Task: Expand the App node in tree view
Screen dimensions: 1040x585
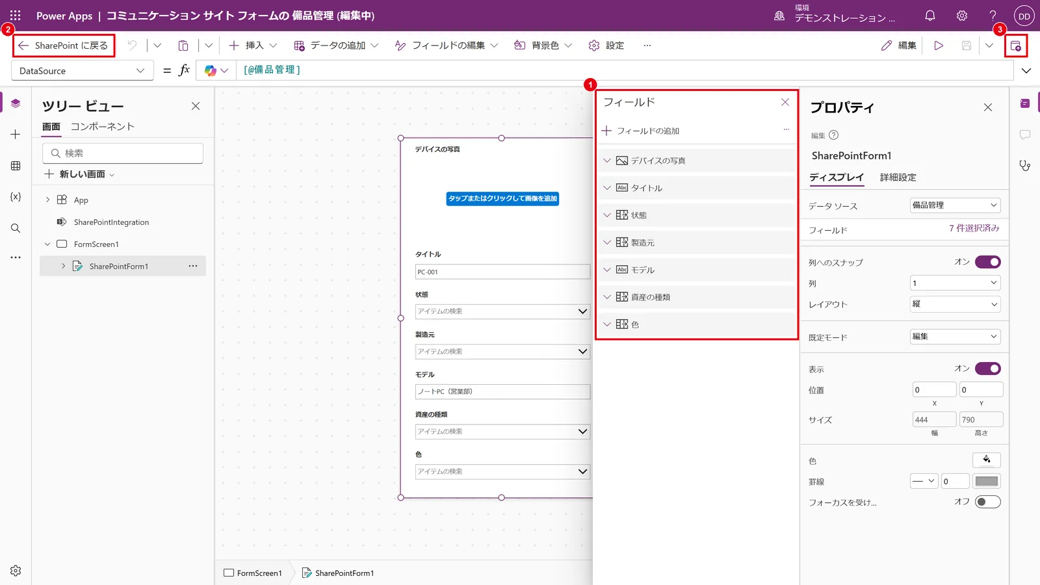Action: point(47,200)
